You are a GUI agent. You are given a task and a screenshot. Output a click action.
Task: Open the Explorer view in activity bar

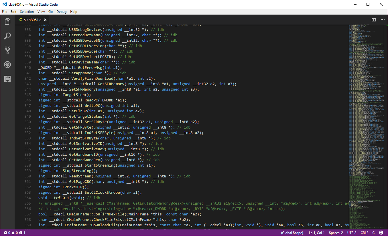[x=7, y=22]
